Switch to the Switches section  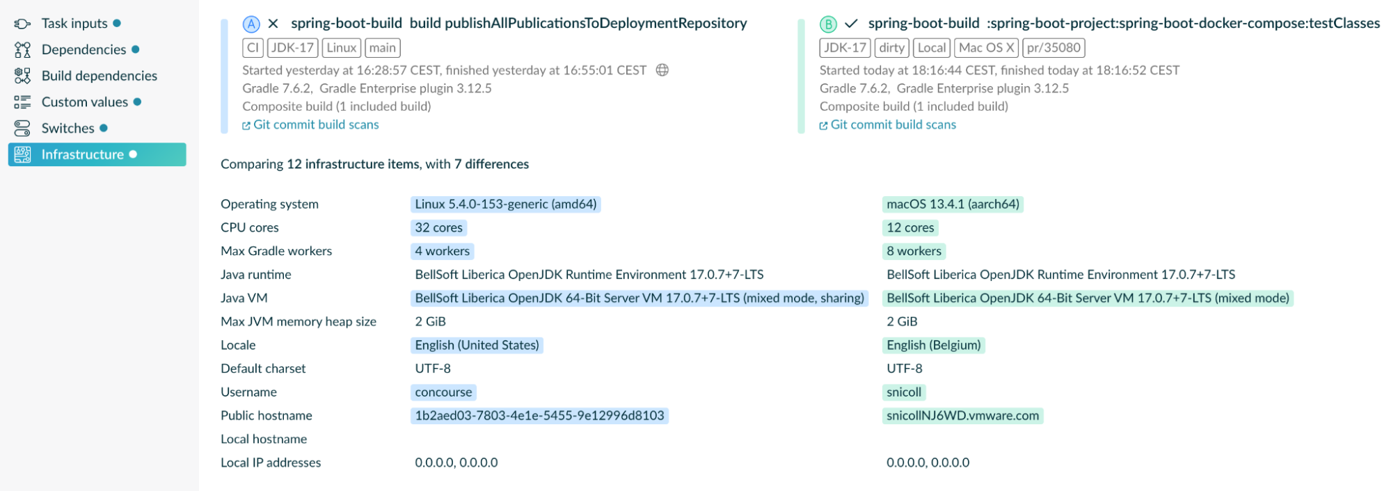point(67,129)
